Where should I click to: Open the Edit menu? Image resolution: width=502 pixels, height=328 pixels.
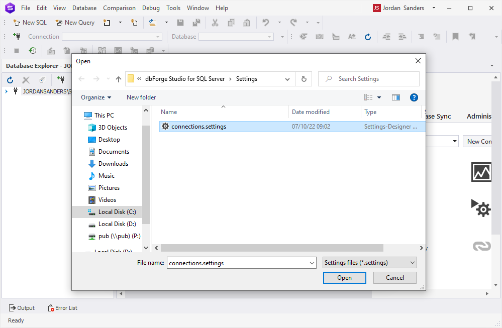click(x=42, y=8)
